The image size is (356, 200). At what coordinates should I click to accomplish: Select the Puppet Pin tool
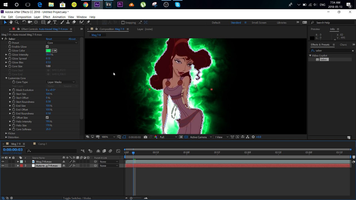pos(88,22)
